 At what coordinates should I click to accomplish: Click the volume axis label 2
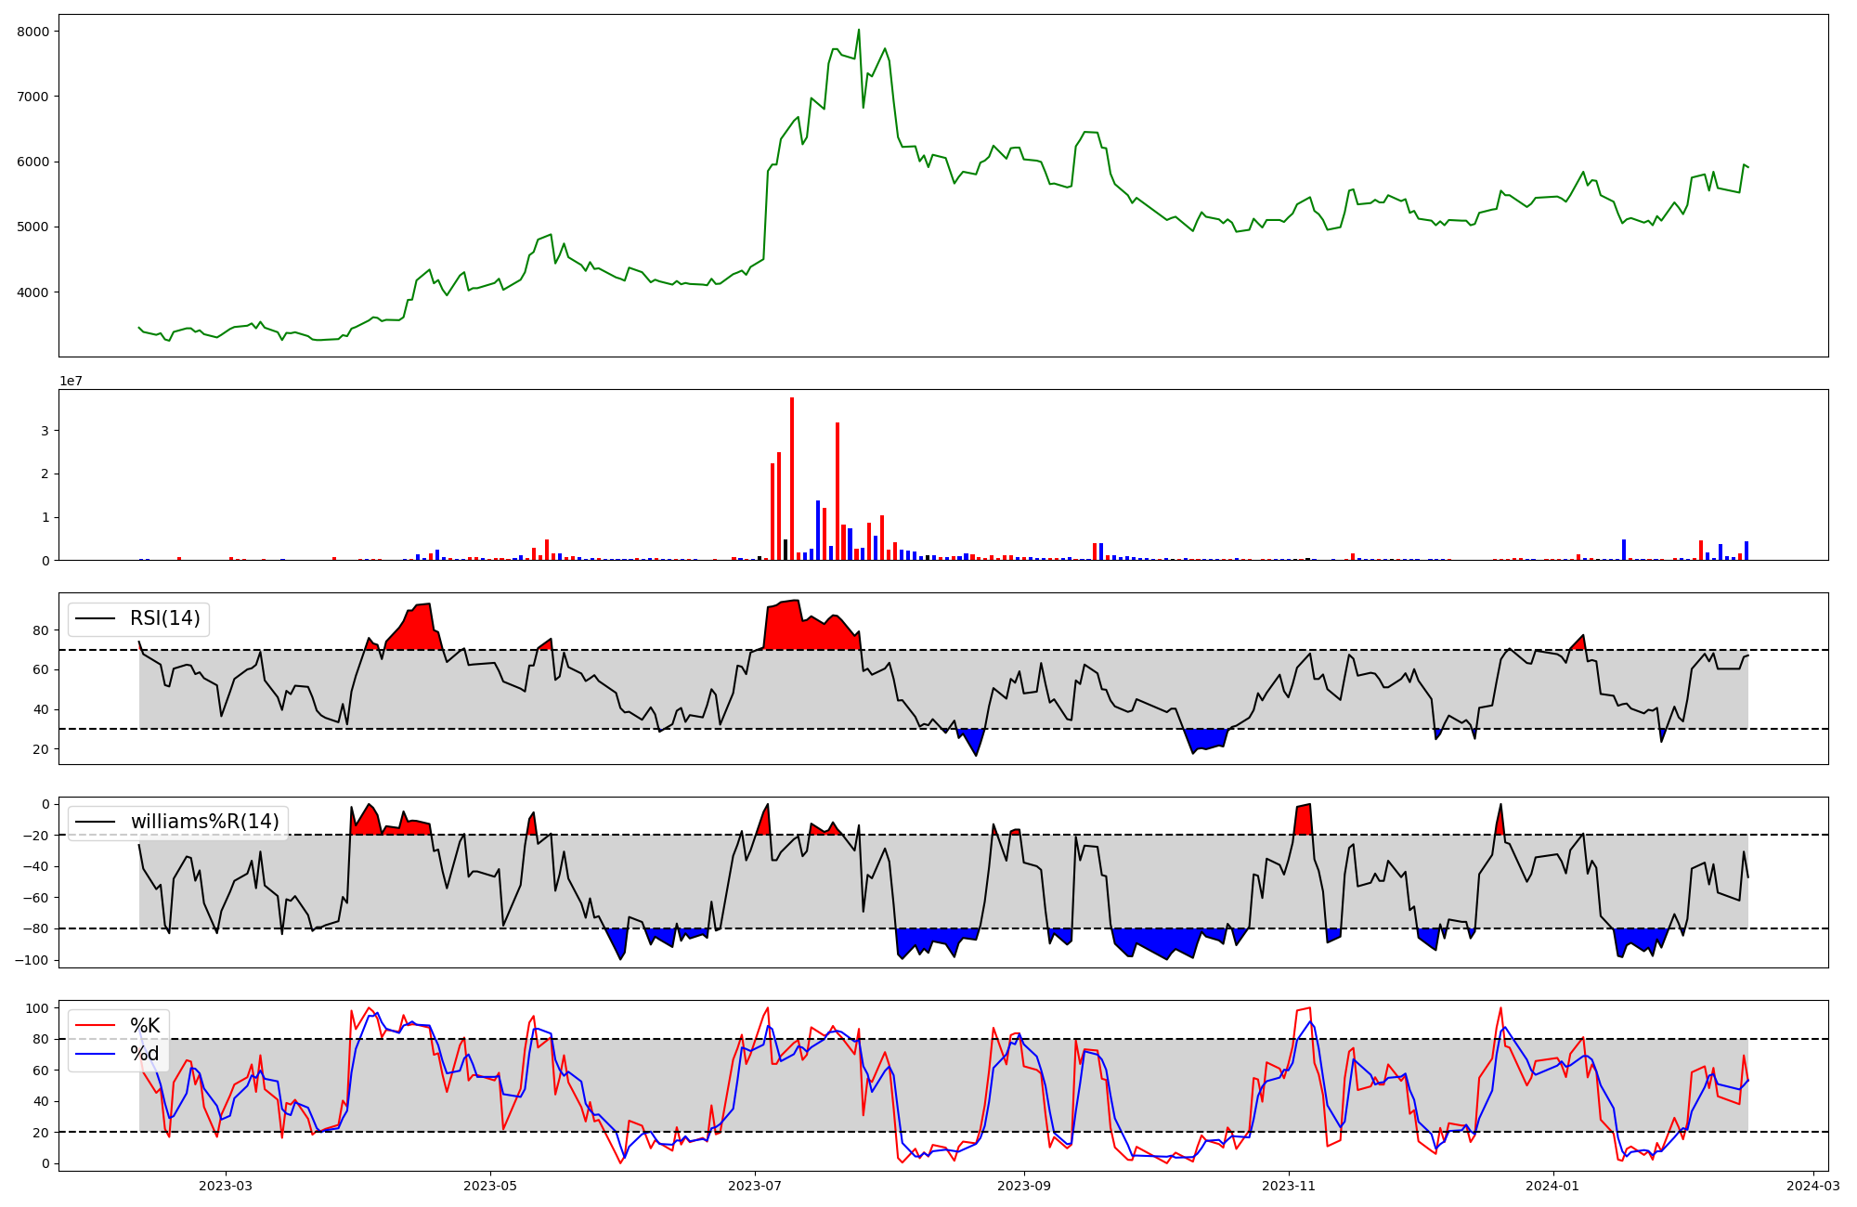point(45,474)
